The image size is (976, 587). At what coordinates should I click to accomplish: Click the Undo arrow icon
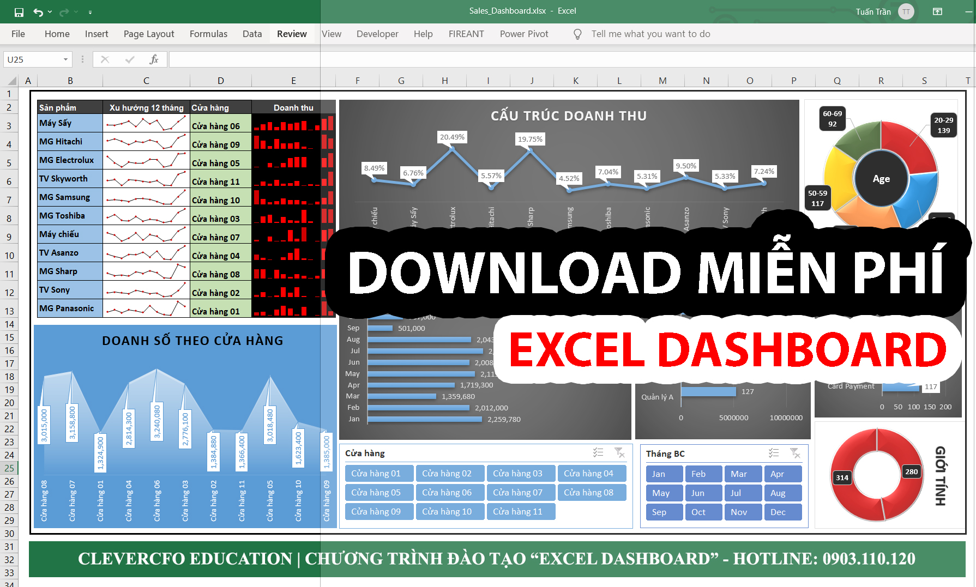tap(38, 12)
